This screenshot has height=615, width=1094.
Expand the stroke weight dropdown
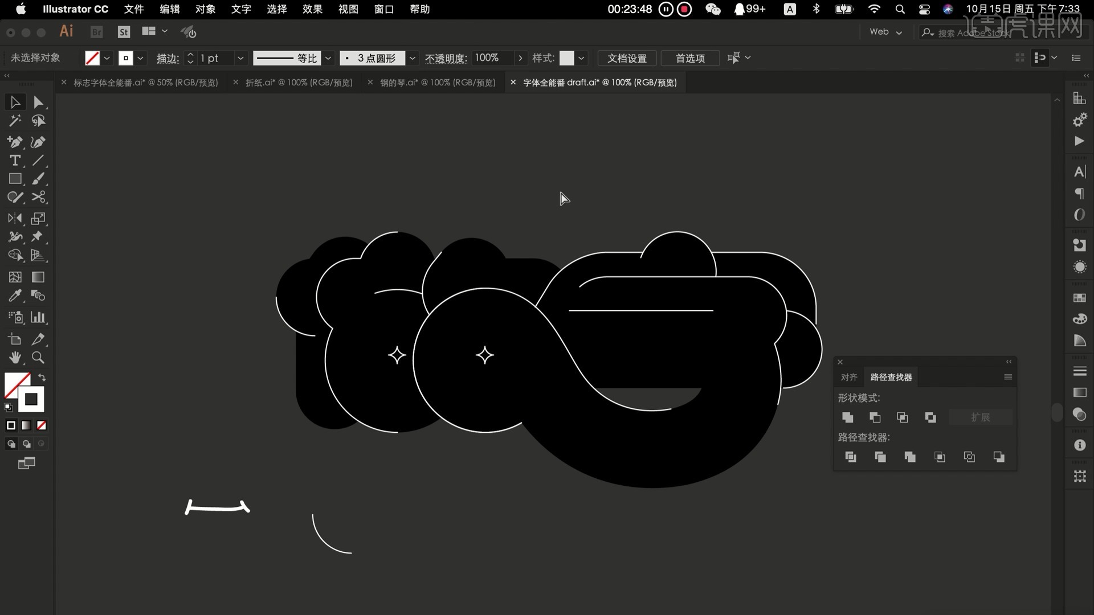coord(240,58)
